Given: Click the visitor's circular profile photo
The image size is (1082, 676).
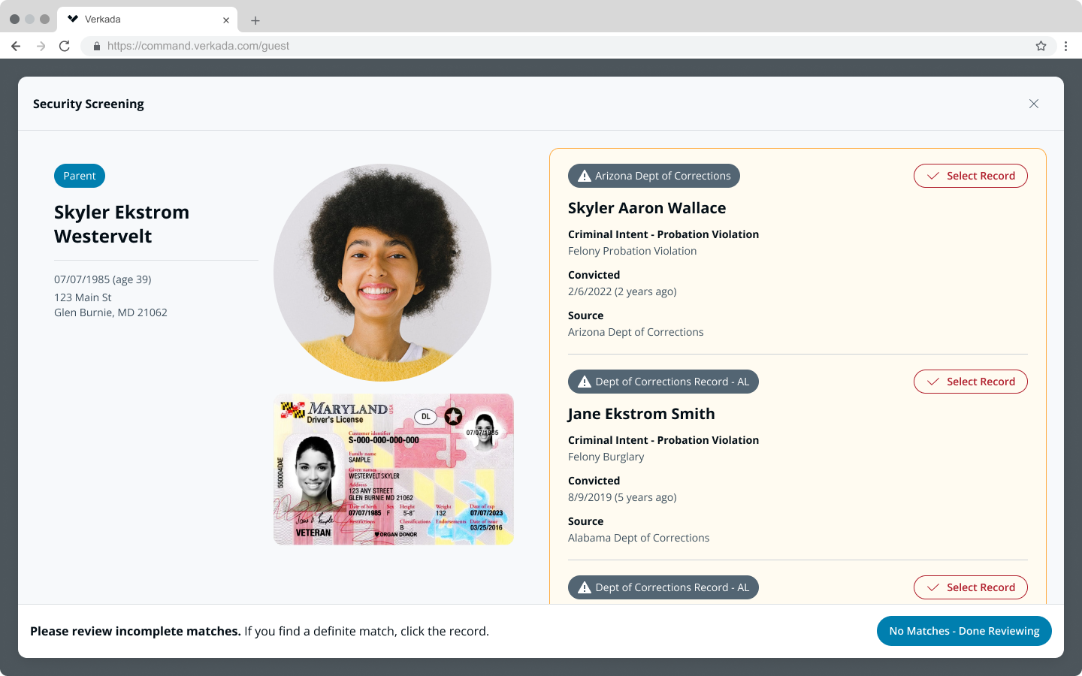Looking at the screenshot, I should click(x=382, y=273).
